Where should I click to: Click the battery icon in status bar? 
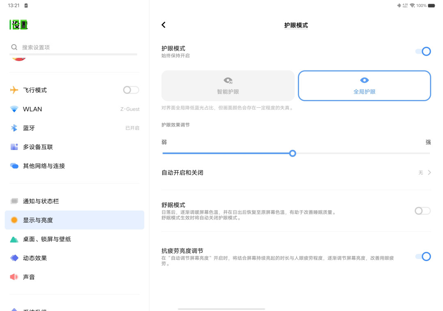[432, 5]
